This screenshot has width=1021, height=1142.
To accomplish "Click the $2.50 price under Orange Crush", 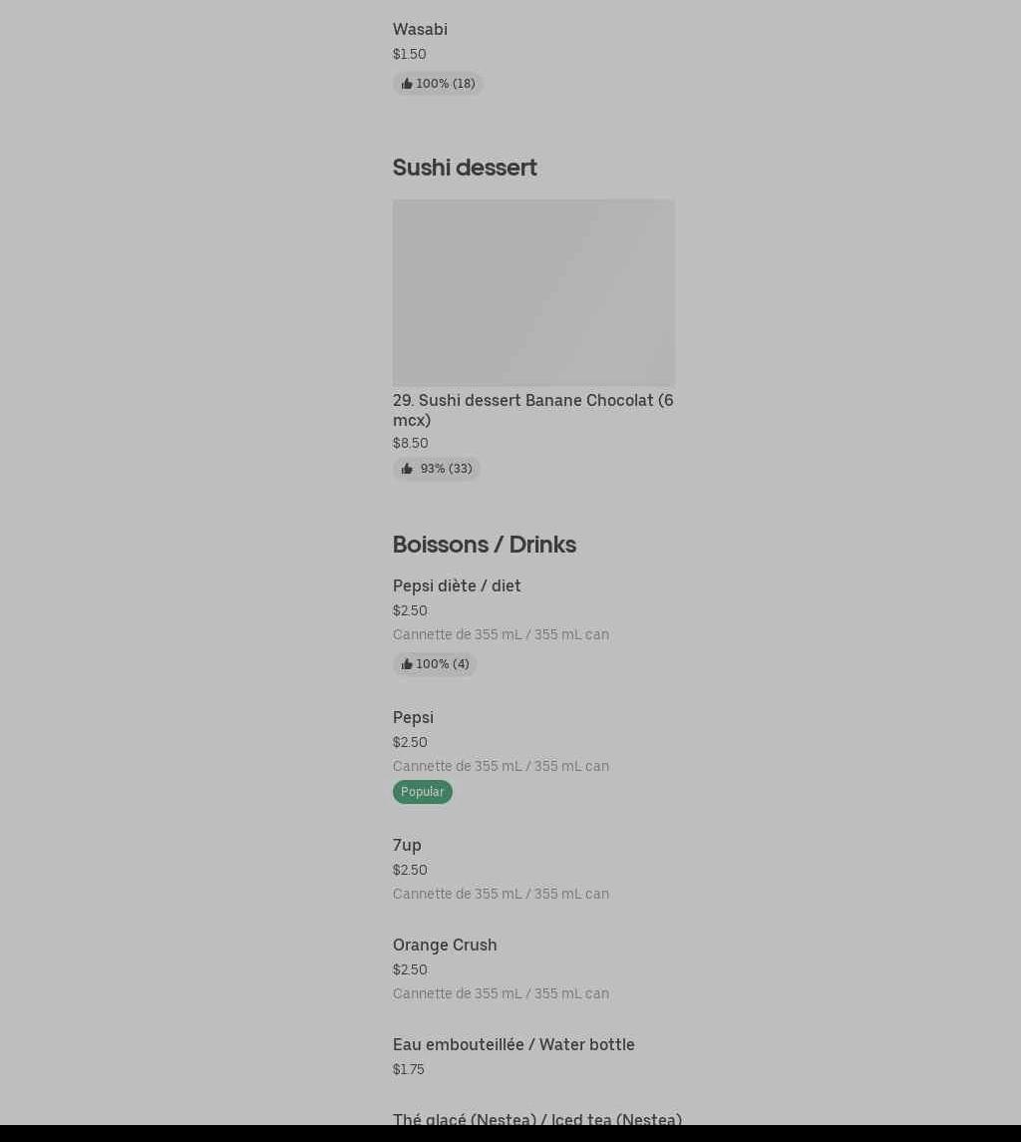I will click(410, 970).
